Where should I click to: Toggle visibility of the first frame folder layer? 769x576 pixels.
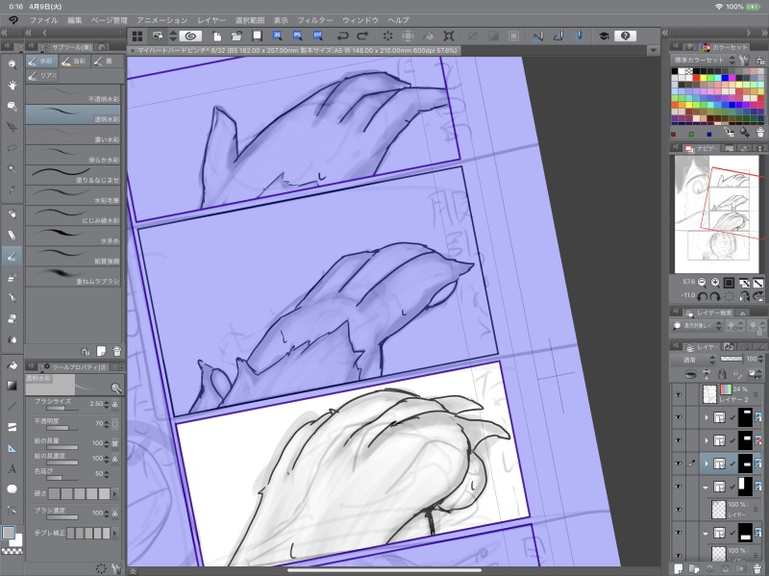click(678, 416)
